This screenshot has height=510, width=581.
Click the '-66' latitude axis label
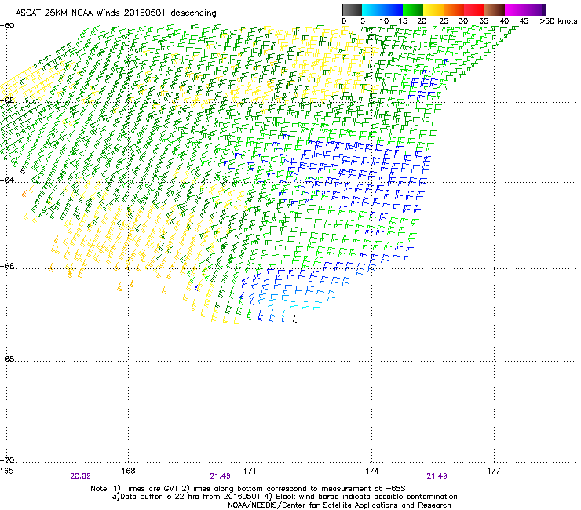[7, 266]
